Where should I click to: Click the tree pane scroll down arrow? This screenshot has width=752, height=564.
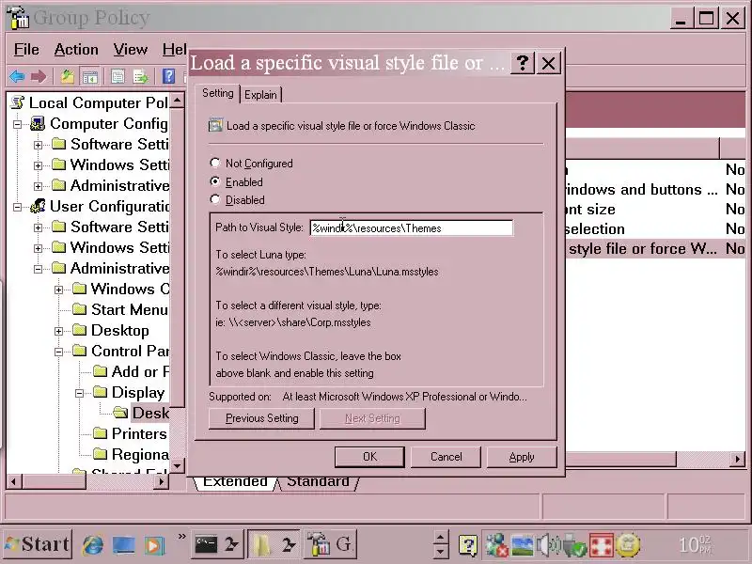click(x=177, y=465)
